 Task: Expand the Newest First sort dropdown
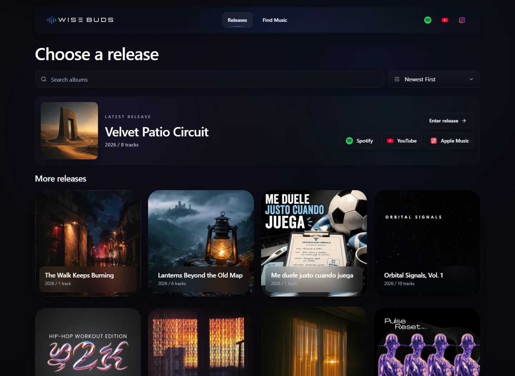pyautogui.click(x=434, y=79)
